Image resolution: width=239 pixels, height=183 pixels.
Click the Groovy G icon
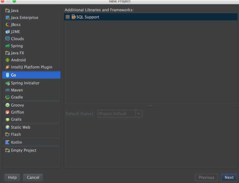[7, 105]
